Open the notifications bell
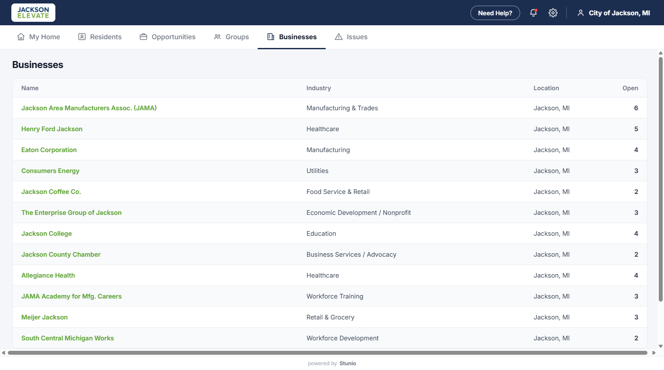Image resolution: width=664 pixels, height=370 pixels. click(x=533, y=13)
